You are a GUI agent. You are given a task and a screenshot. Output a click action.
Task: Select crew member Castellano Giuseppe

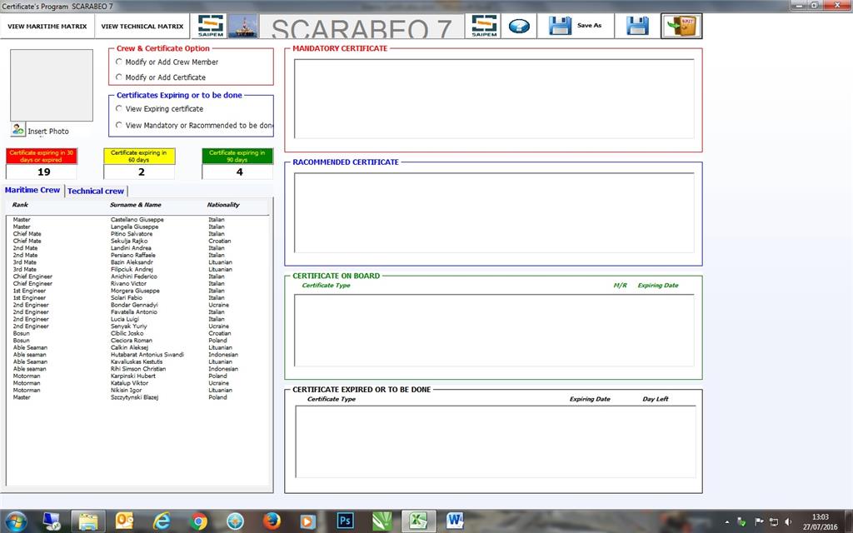tap(137, 220)
